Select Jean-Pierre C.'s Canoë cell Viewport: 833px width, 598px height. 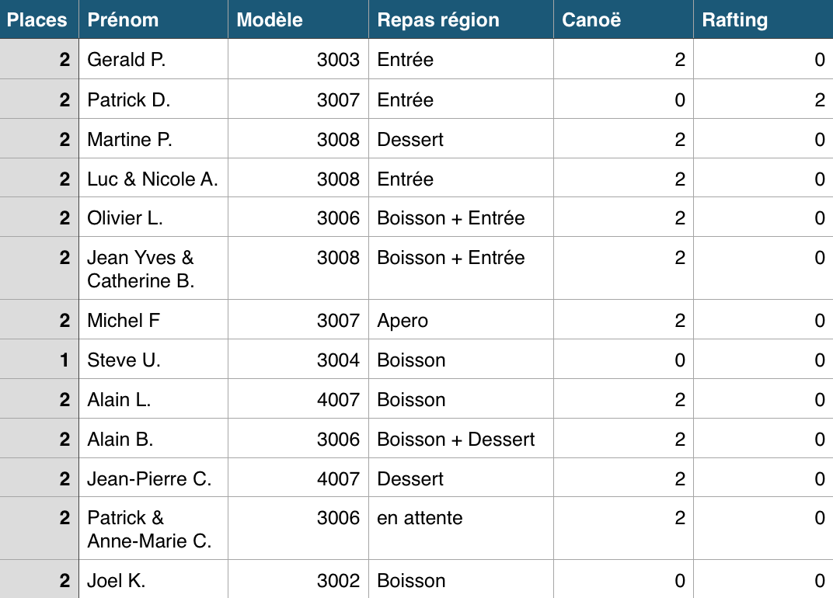pyautogui.click(x=624, y=478)
